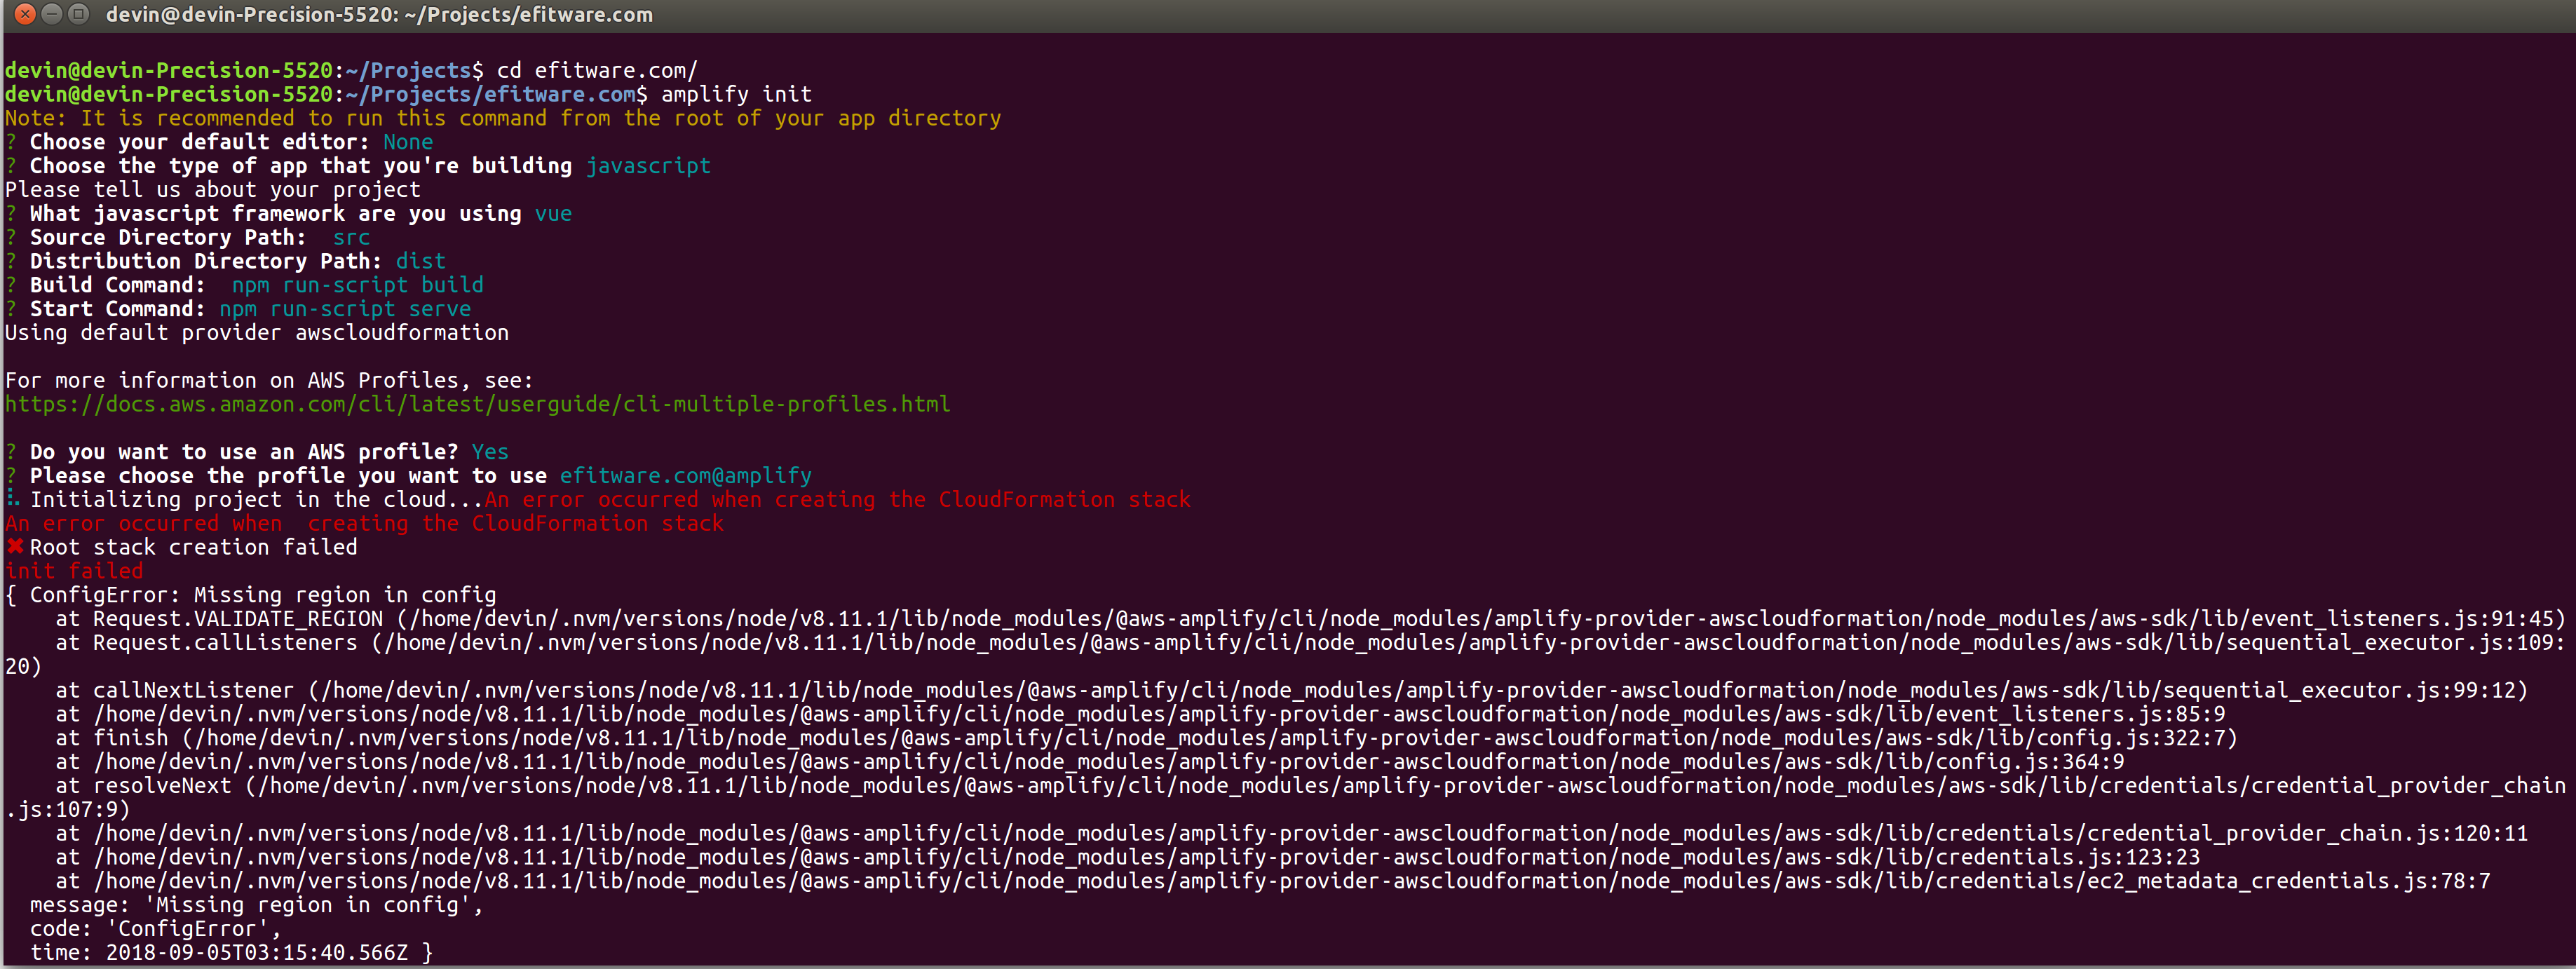Click the terminal title bar text
This screenshot has width=2576, height=969.
(x=379, y=15)
